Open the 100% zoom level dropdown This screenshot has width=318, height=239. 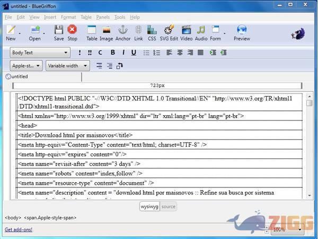point(287,229)
